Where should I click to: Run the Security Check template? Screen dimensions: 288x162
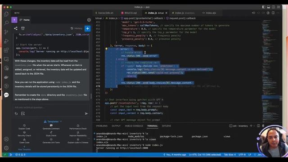tap(24, 134)
